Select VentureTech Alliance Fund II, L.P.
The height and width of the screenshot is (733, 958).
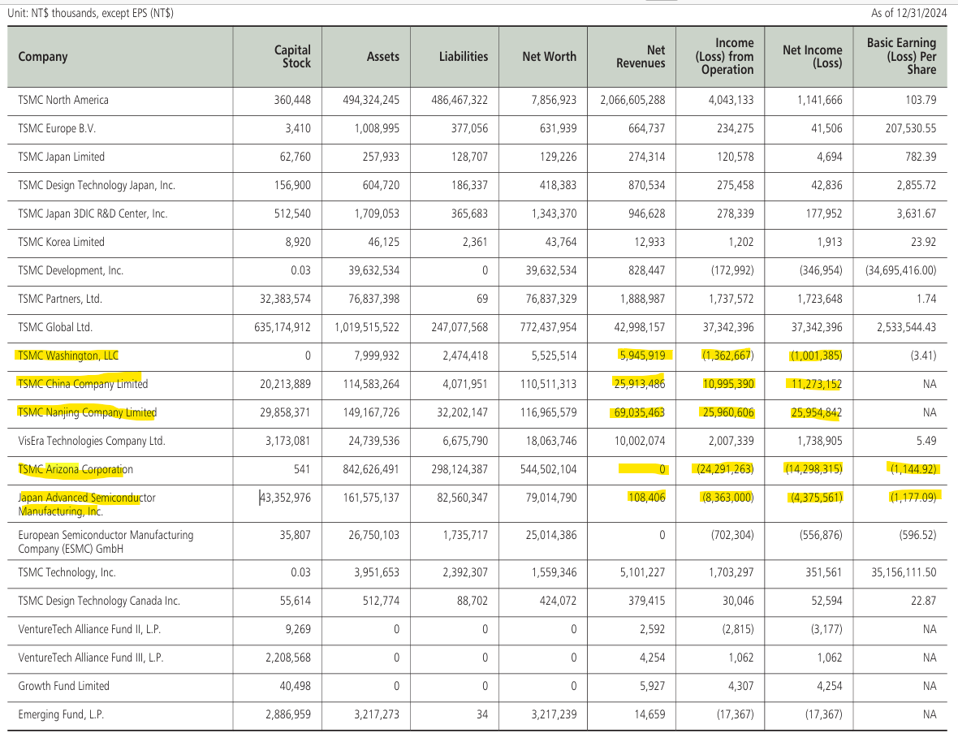[x=89, y=630]
